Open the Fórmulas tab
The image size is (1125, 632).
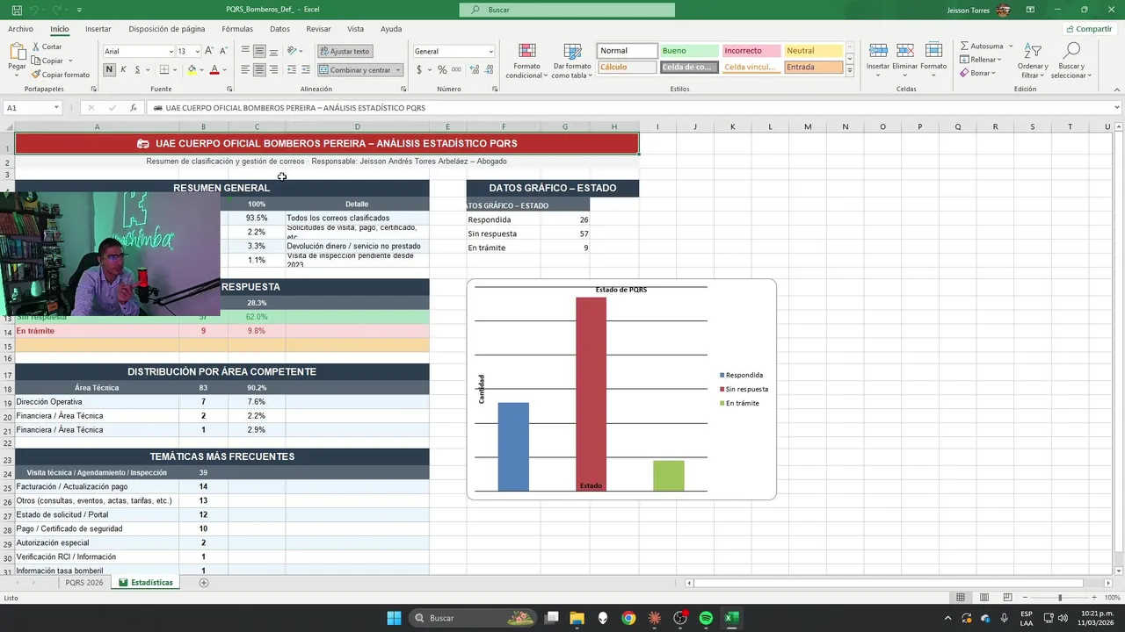point(237,29)
